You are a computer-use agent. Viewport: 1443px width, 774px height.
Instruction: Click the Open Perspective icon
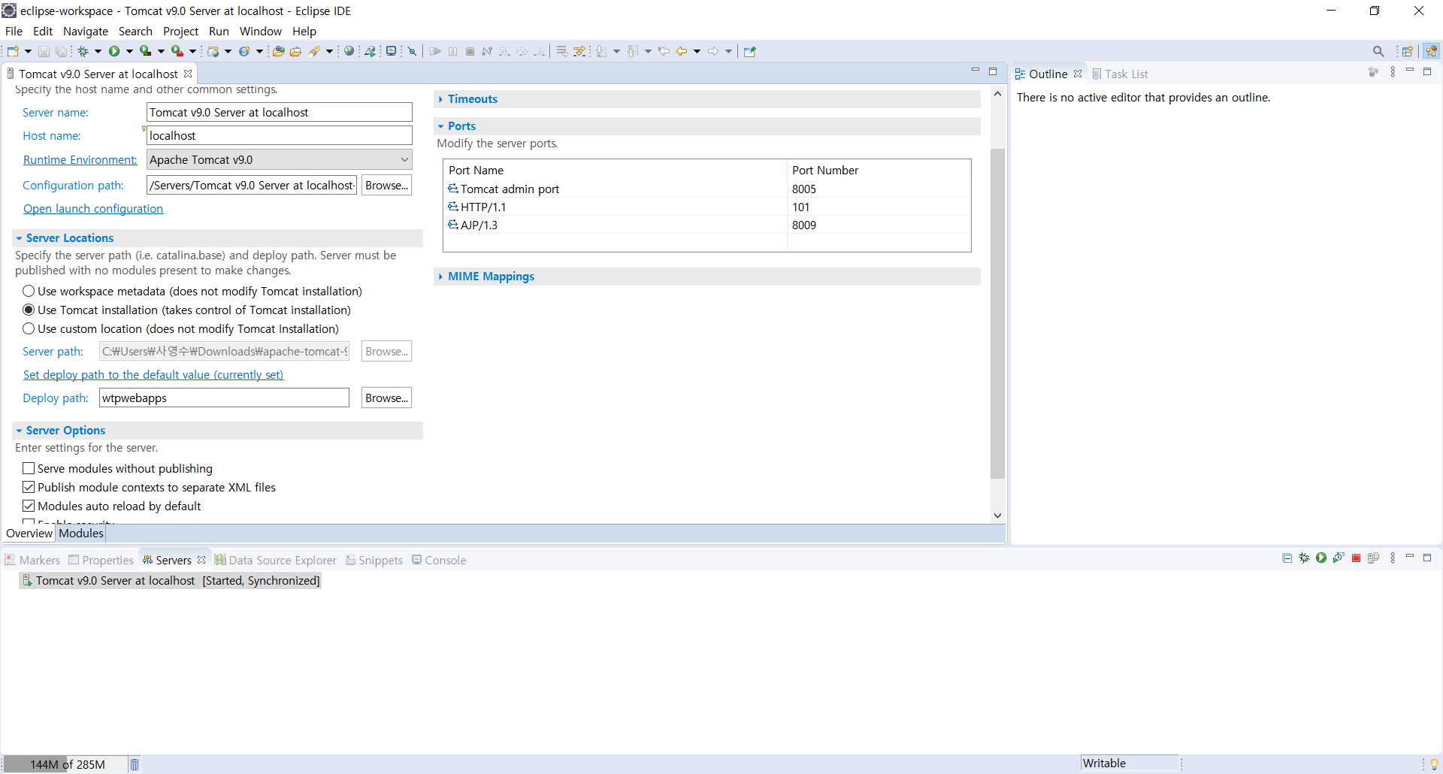pos(1408,51)
